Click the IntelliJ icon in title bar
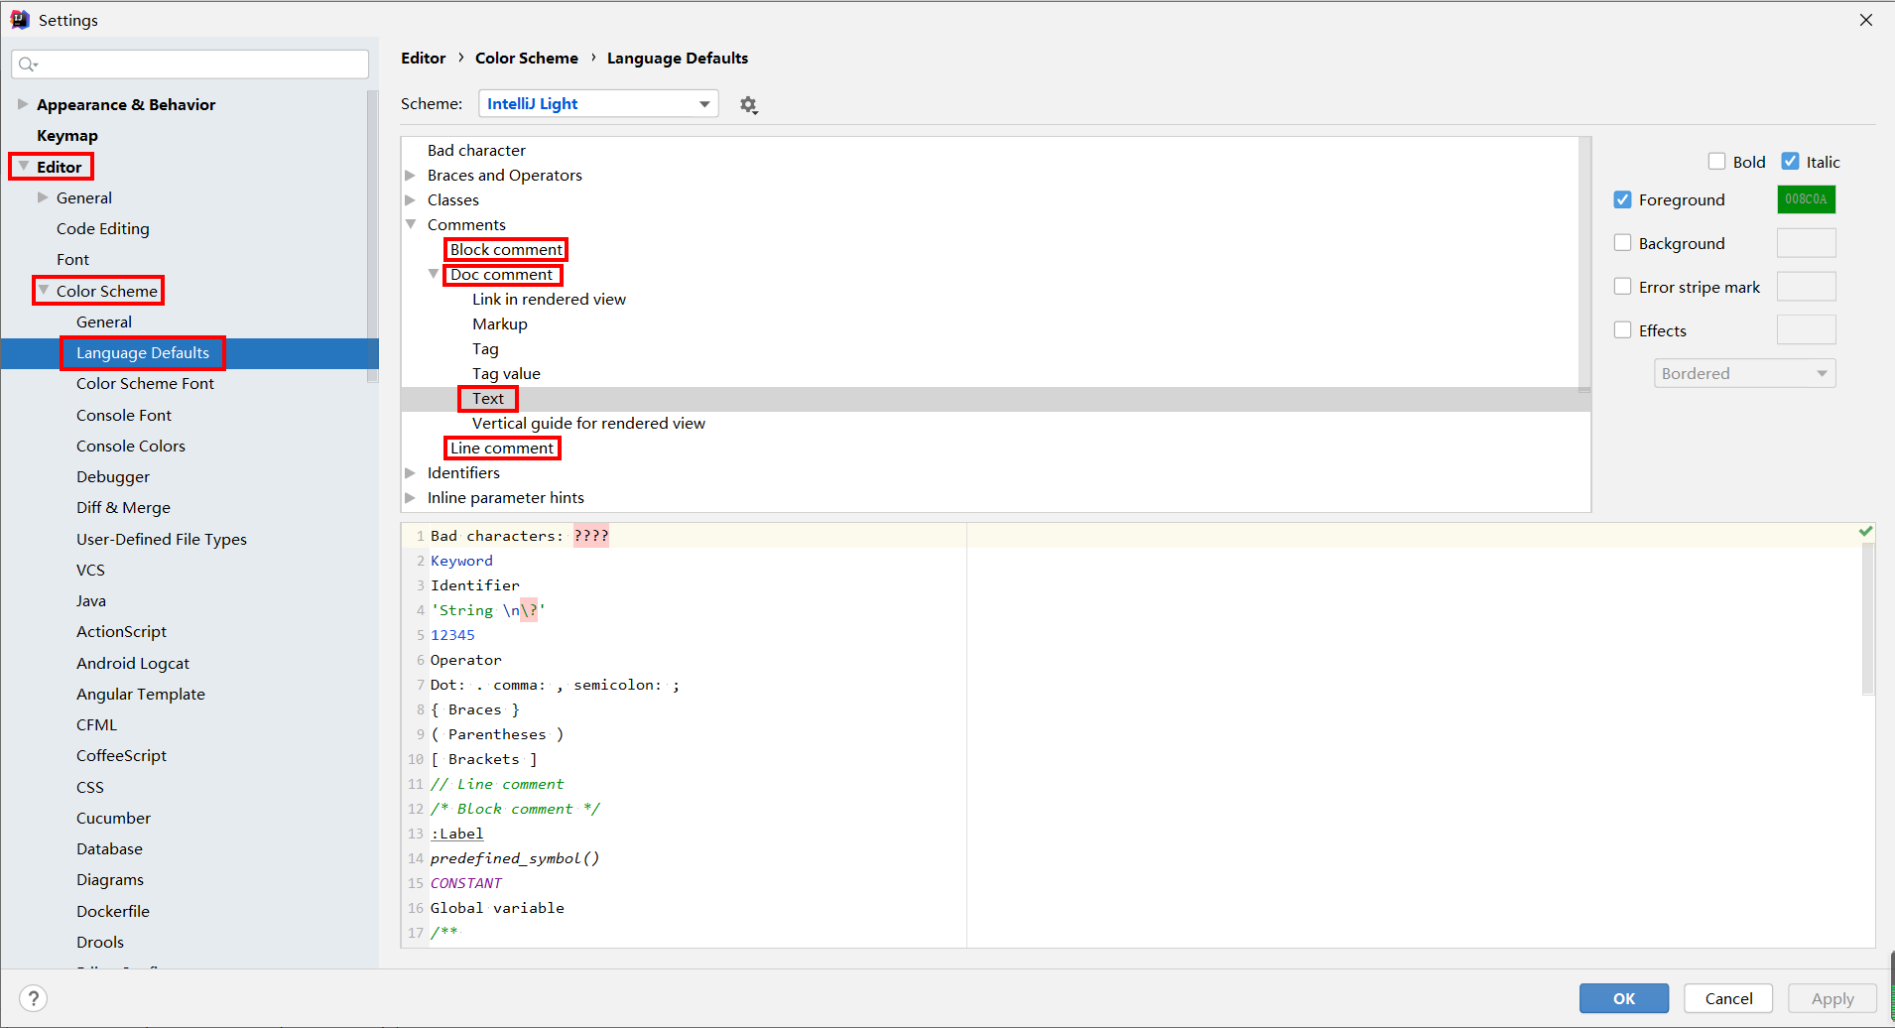This screenshot has height=1028, width=1895. [x=20, y=19]
